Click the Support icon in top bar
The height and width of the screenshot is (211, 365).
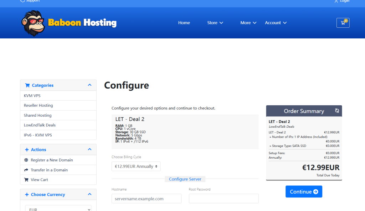pyautogui.click(x=22, y=1)
